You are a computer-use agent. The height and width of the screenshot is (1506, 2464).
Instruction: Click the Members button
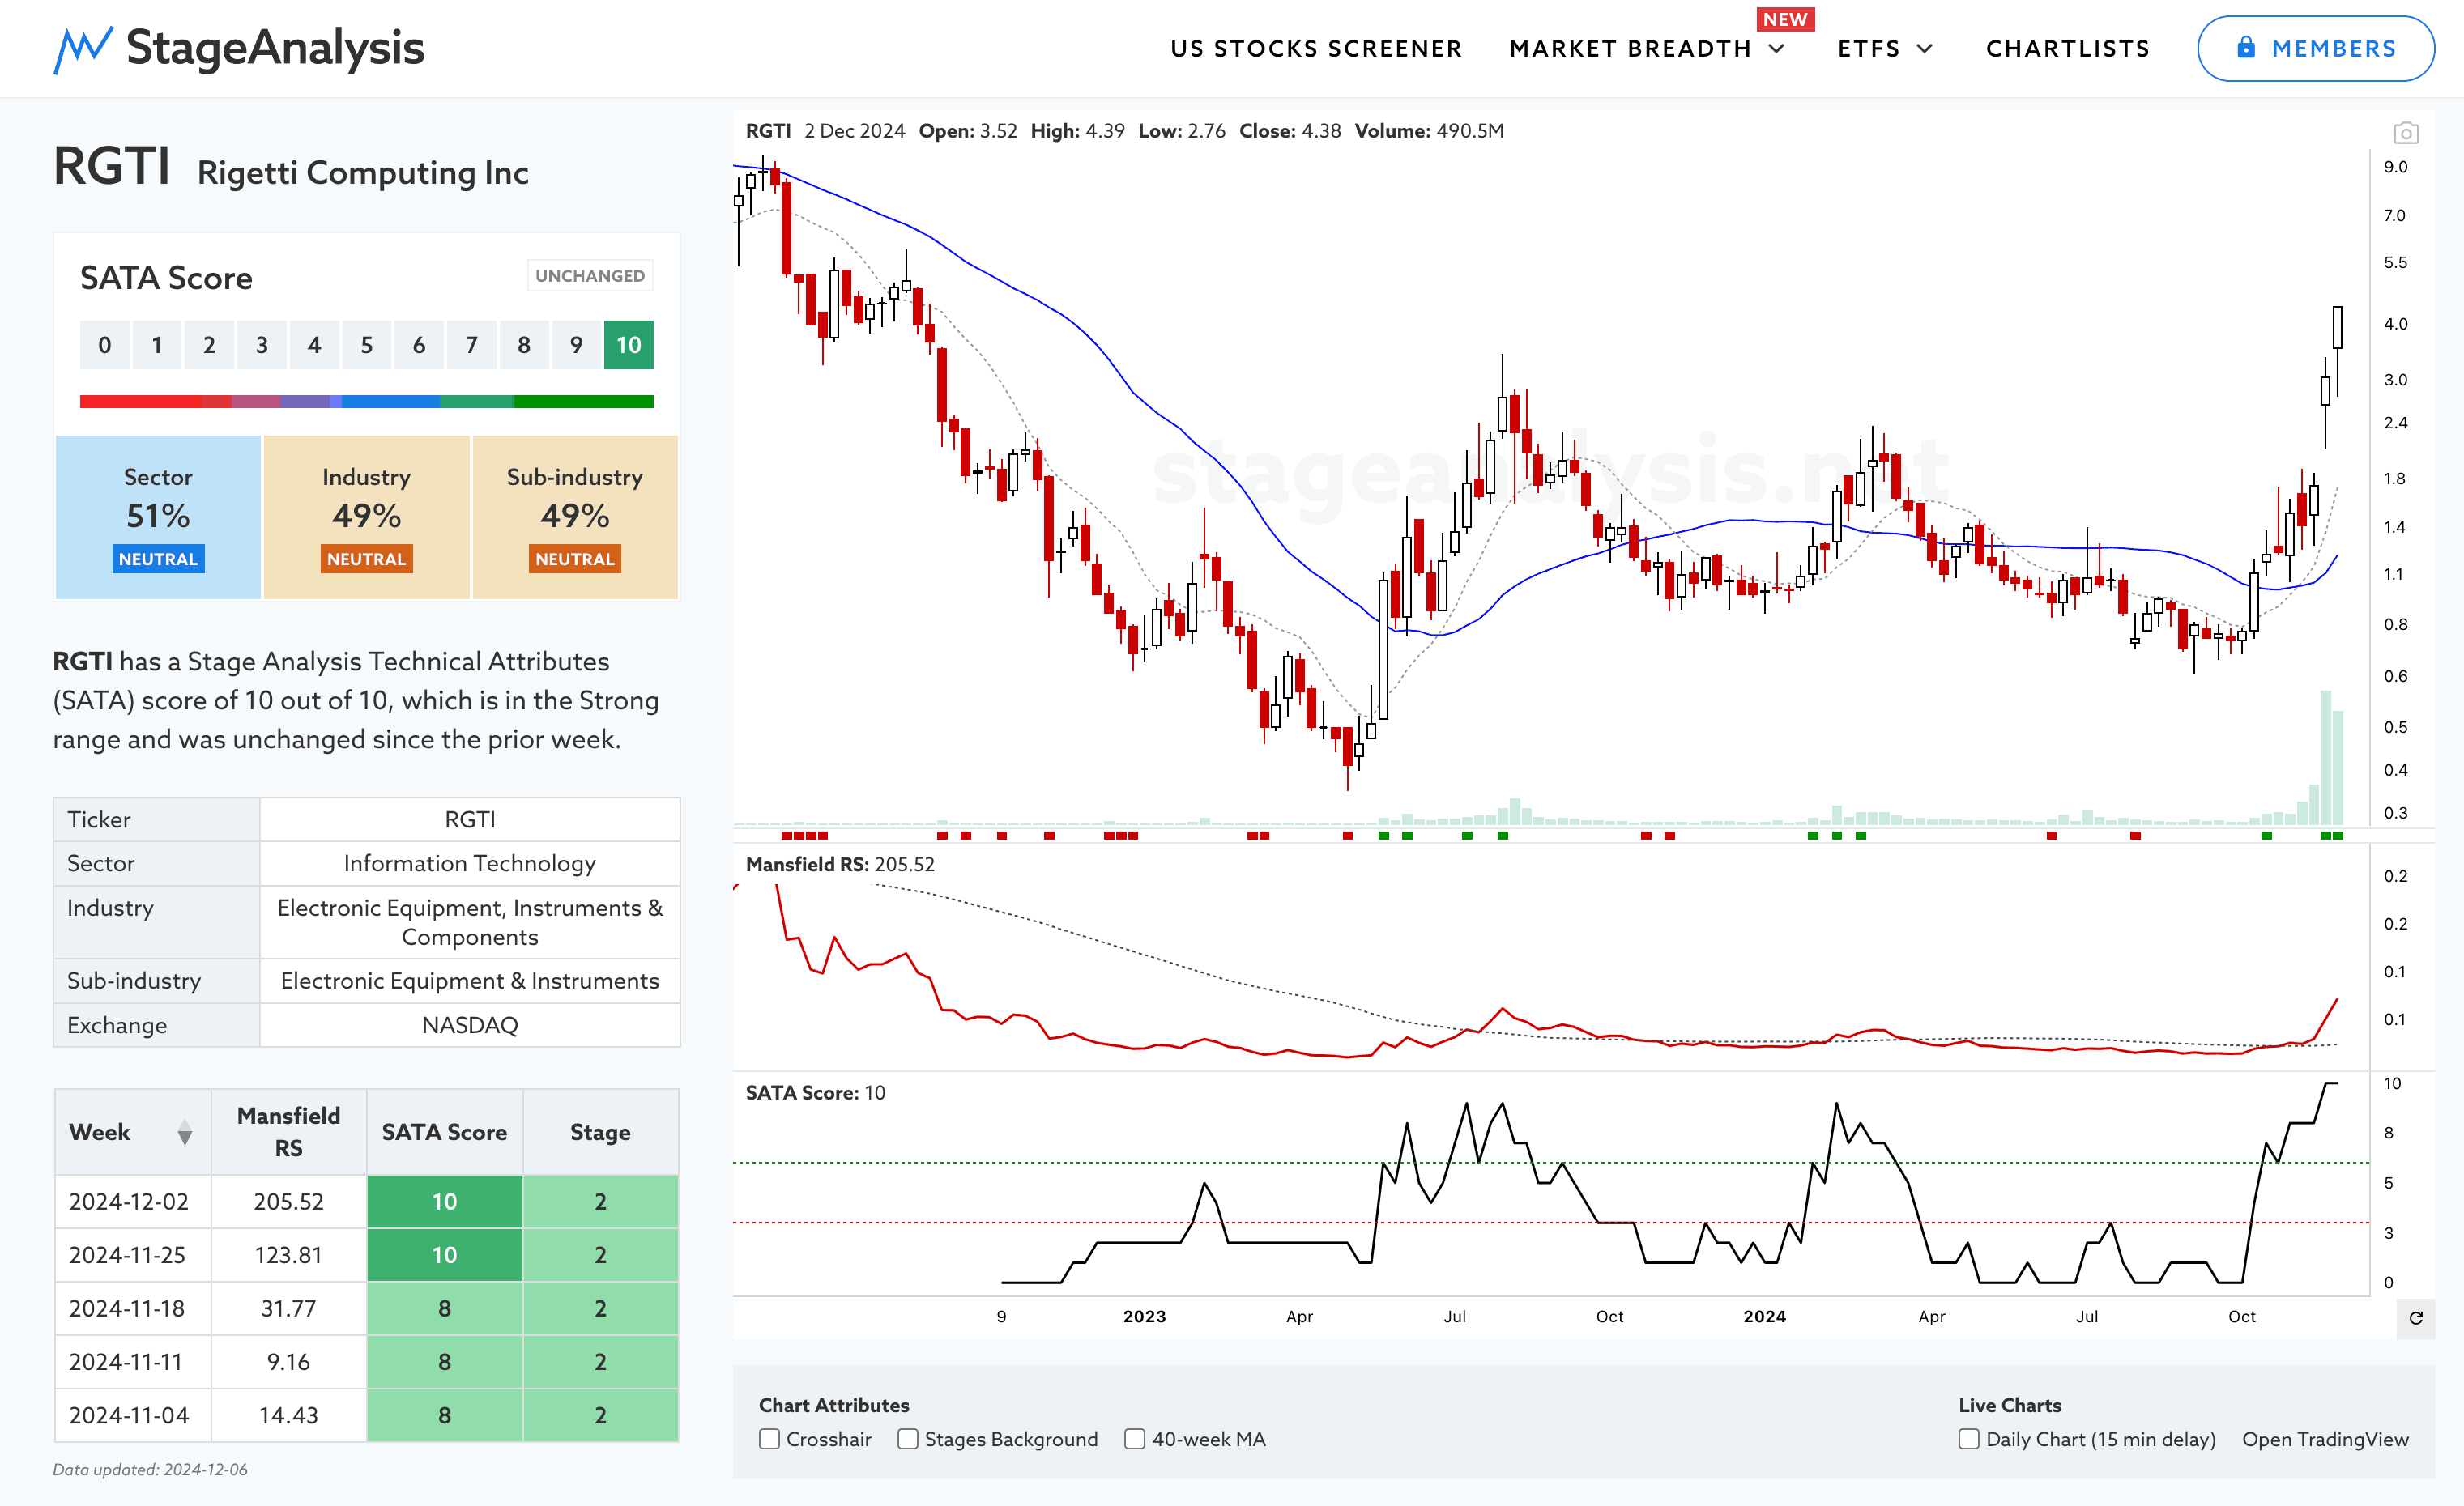coord(2315,48)
